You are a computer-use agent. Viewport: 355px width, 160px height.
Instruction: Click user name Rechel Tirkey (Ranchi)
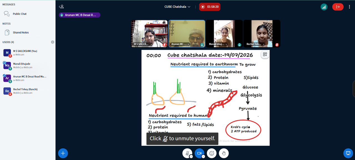click(25, 89)
